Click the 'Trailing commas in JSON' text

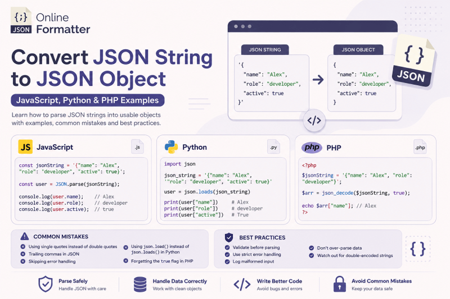pyautogui.click(x=54, y=254)
